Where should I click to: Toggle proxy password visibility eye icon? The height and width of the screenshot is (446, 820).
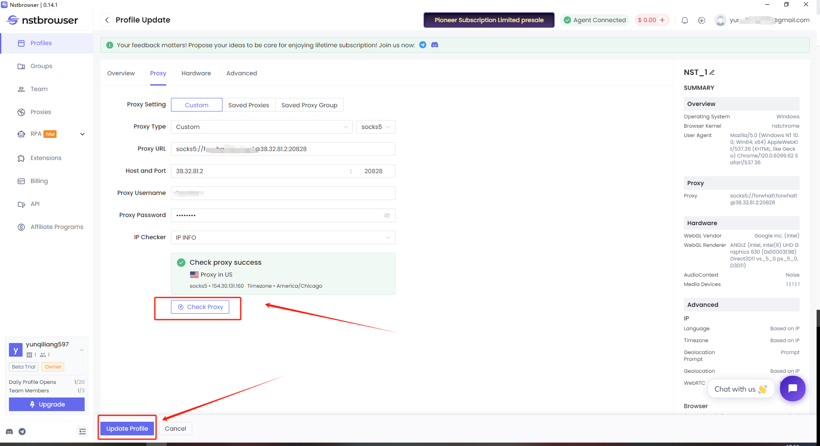click(387, 215)
